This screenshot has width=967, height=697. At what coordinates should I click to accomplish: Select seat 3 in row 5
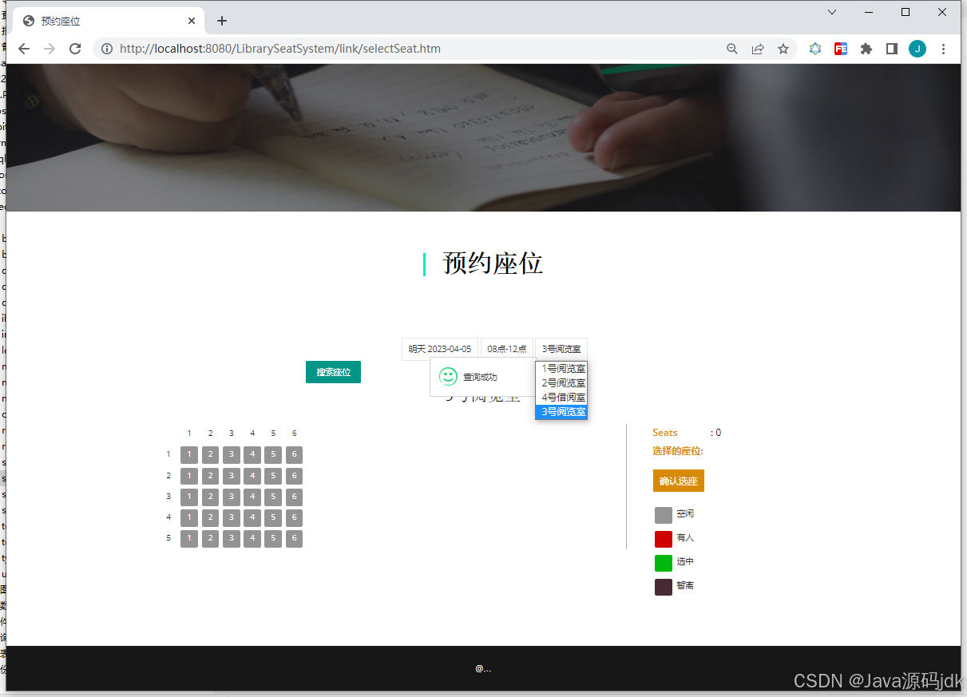pos(231,538)
